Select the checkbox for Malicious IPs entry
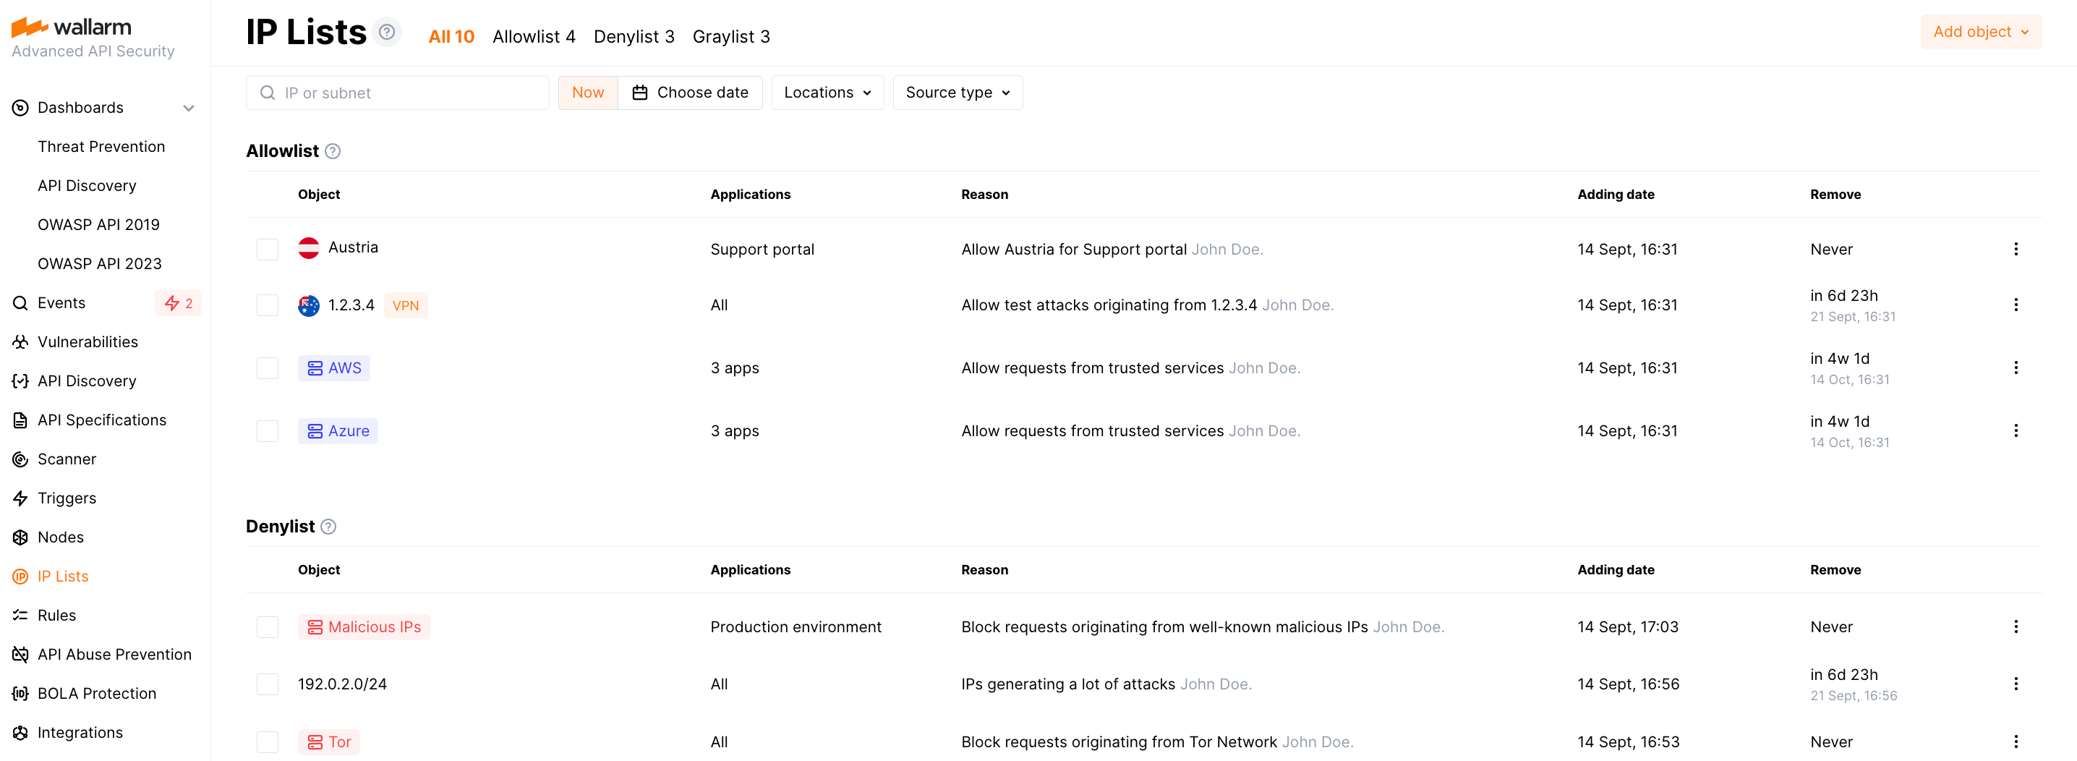 267,626
